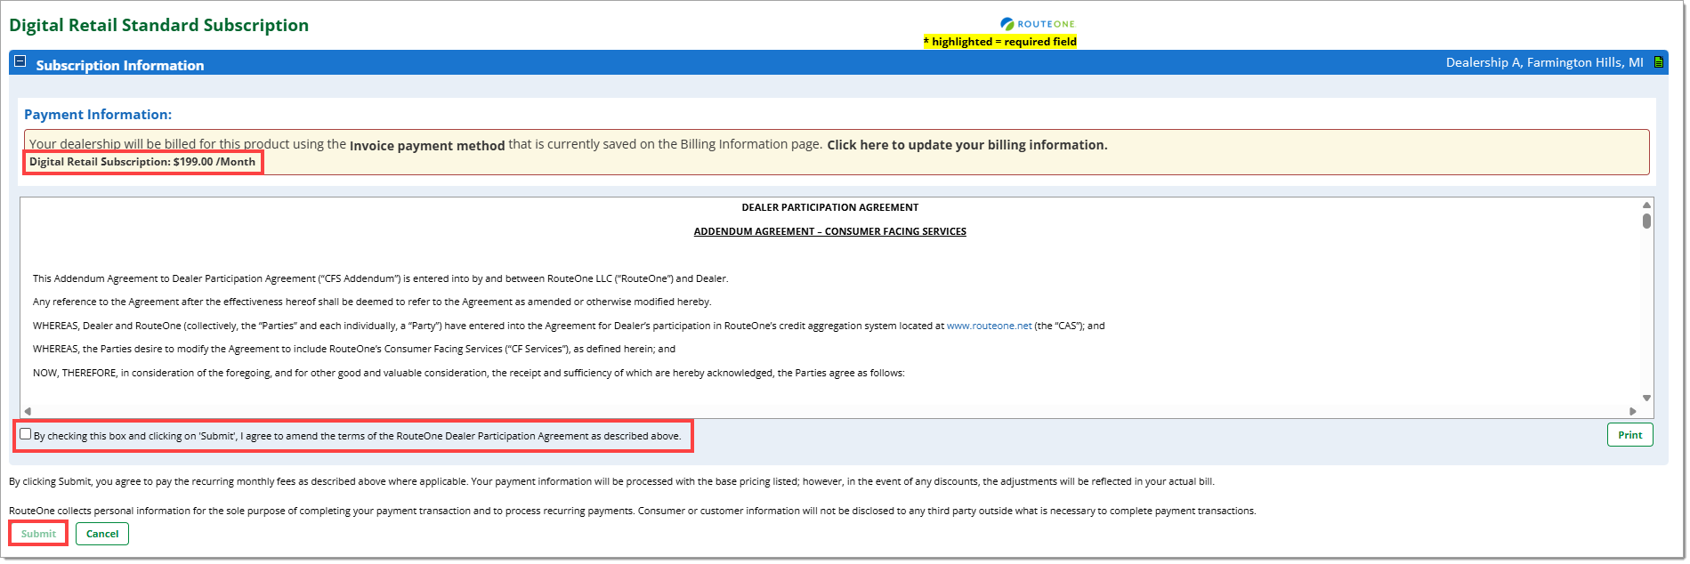Click the green document icon beside dealership name
The width and height of the screenshot is (1690, 564).
click(1658, 62)
